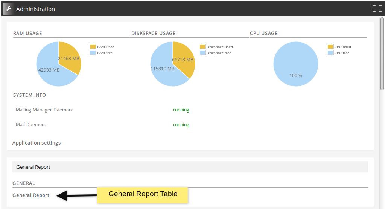Click the Diskspace free legend swatch
This screenshot has height=209, width=385.
point(202,53)
